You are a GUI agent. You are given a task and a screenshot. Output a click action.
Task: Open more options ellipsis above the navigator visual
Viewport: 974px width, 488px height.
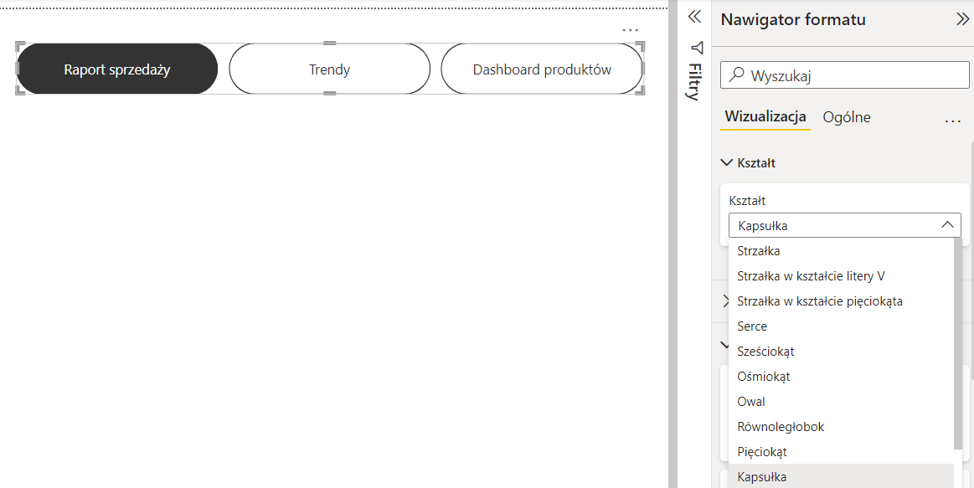click(x=630, y=30)
